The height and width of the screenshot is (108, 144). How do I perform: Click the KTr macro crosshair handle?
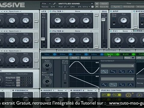tap(109, 95)
